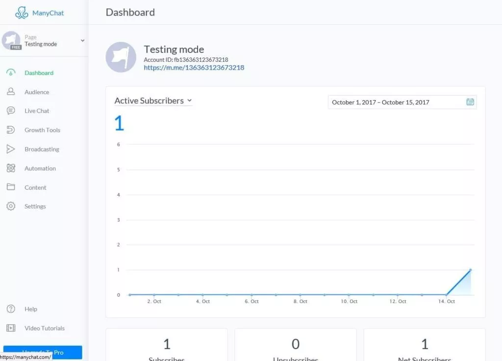The width and height of the screenshot is (502, 361).
Task: Open the Dashboard menu item
Action: (39, 73)
